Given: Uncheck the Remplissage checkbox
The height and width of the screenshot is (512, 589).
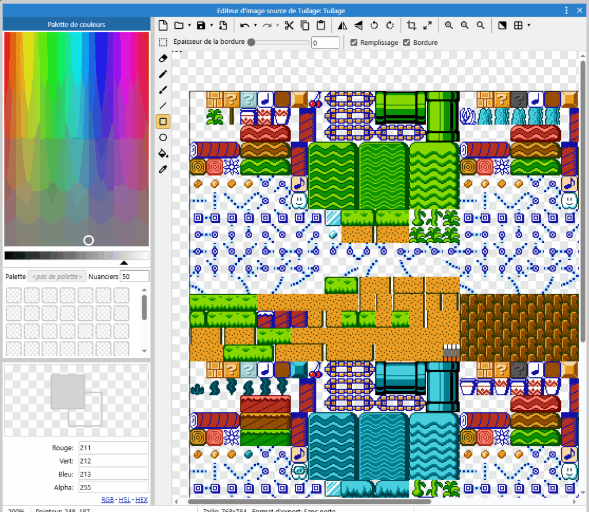Looking at the screenshot, I should [x=354, y=43].
